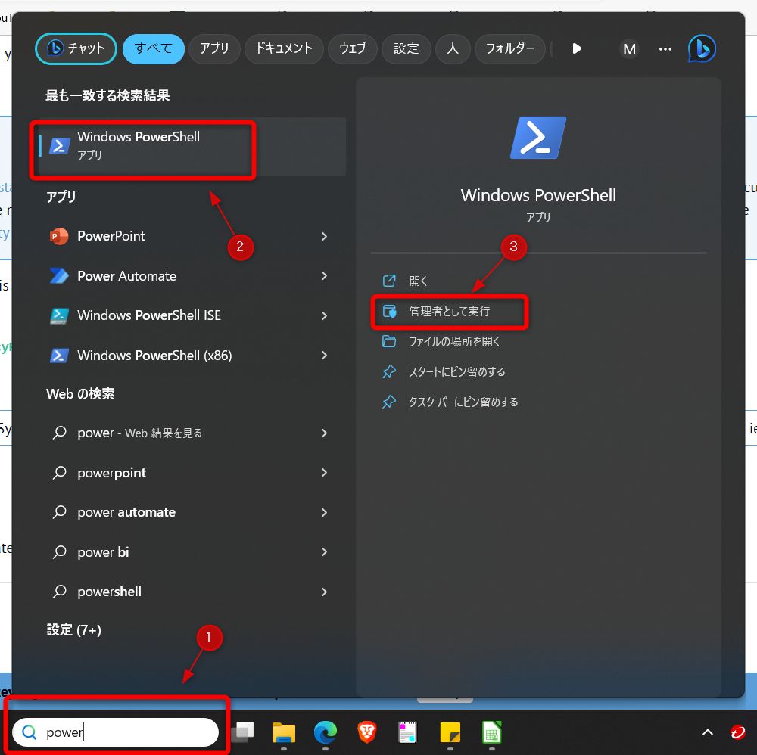The image size is (757, 755).
Task: Click the Windows PowerShell (x86) icon
Action: (59, 356)
